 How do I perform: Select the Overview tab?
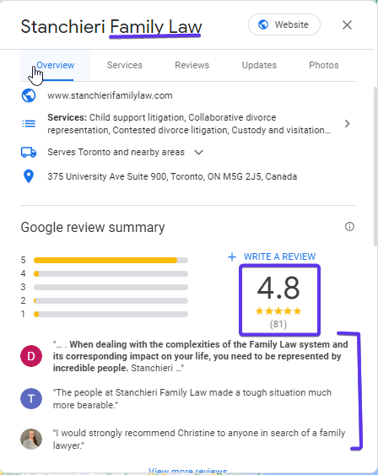coord(56,66)
